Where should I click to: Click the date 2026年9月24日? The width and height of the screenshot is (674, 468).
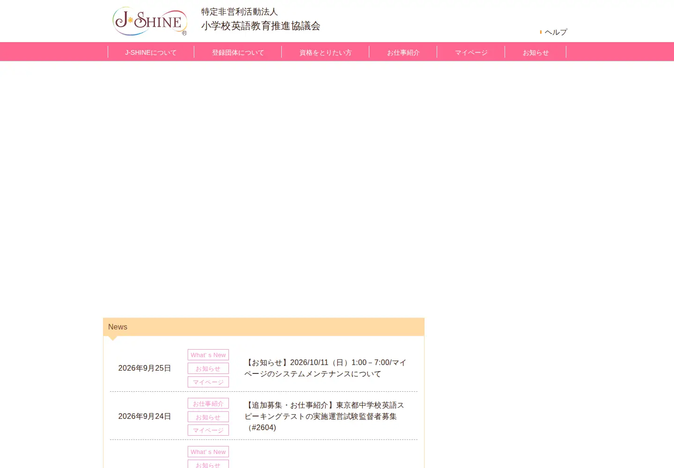pyautogui.click(x=145, y=417)
